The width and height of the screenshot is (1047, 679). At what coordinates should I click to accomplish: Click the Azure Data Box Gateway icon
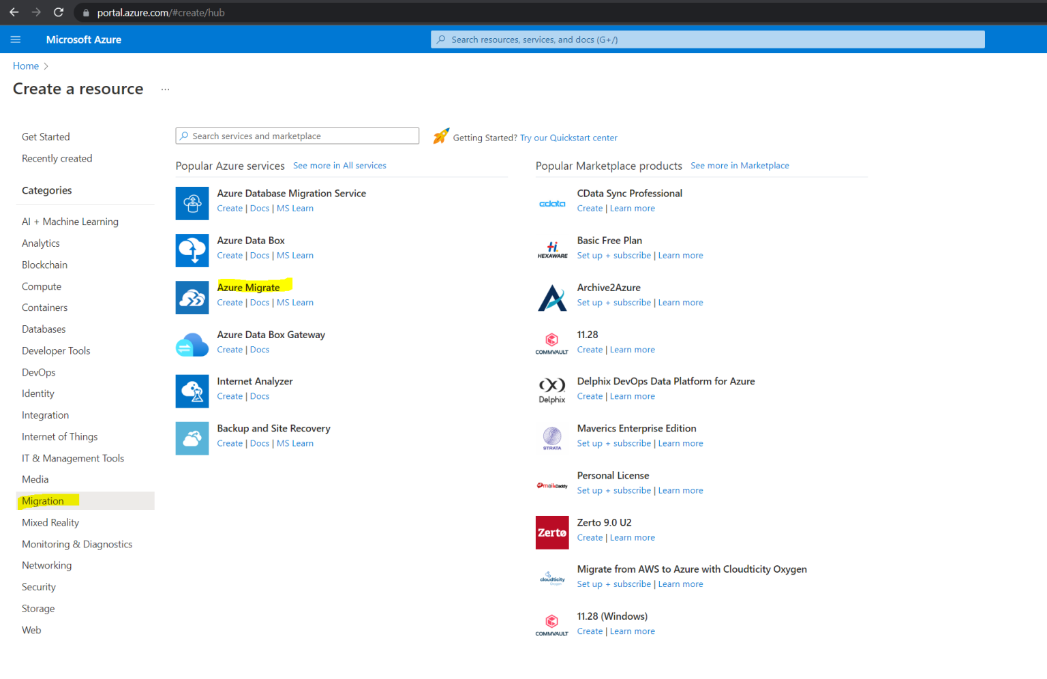pos(192,344)
